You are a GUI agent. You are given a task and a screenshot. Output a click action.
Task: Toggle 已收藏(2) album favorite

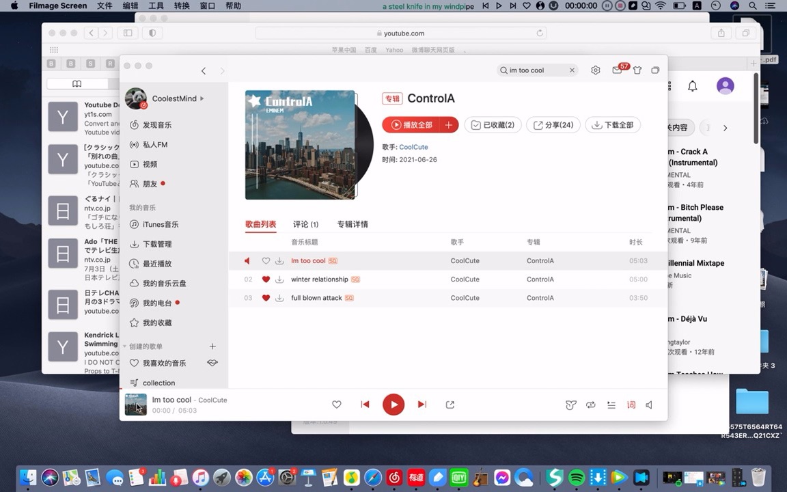click(x=493, y=124)
